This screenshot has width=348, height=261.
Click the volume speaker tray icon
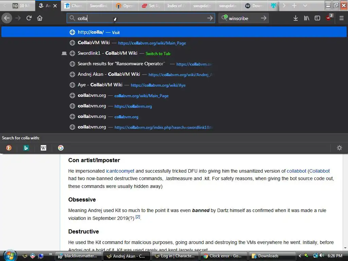tap(321, 256)
